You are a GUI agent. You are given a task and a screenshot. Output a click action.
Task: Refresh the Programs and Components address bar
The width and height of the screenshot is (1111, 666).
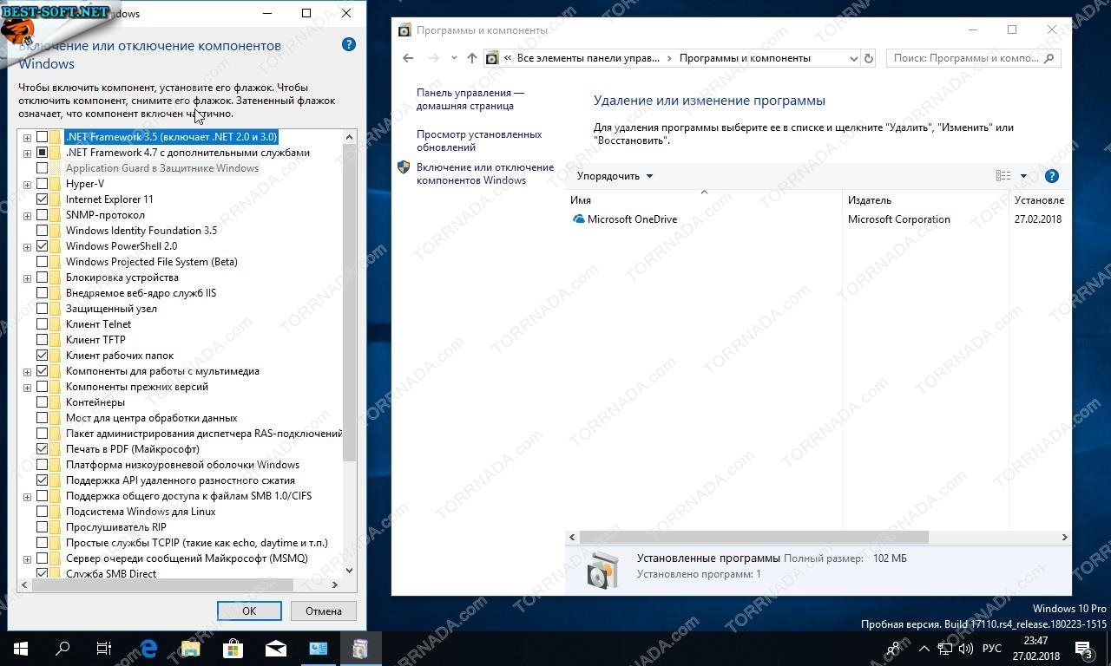868,58
